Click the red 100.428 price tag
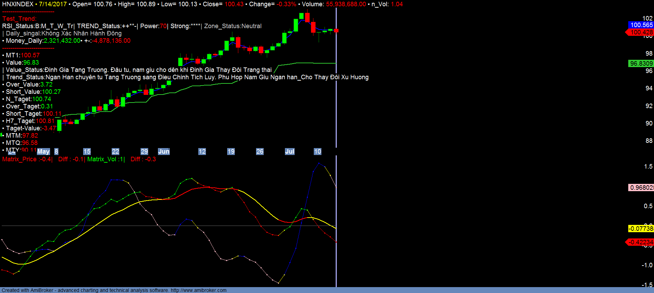 (641, 32)
